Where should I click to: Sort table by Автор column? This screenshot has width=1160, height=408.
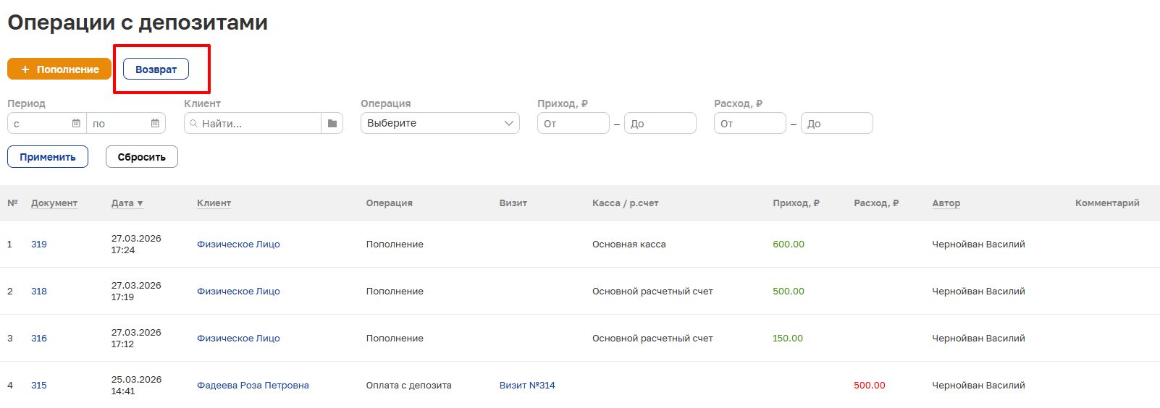946,203
